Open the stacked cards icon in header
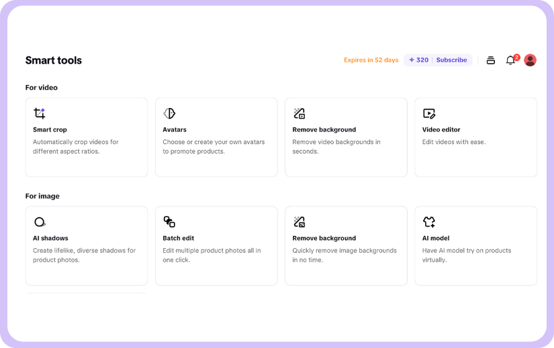 pyautogui.click(x=491, y=60)
